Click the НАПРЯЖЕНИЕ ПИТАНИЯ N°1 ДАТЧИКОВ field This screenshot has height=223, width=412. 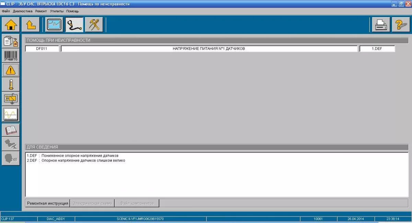pyautogui.click(x=209, y=49)
